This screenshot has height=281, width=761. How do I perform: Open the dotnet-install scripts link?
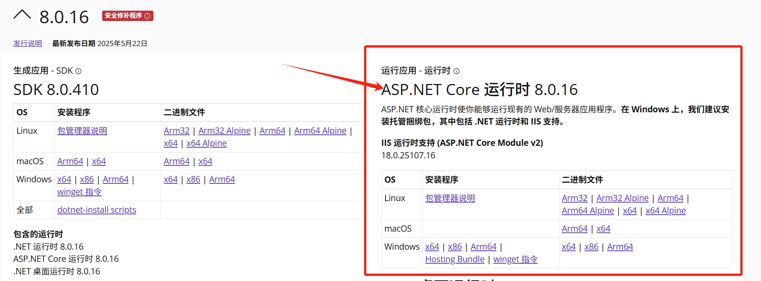97,210
